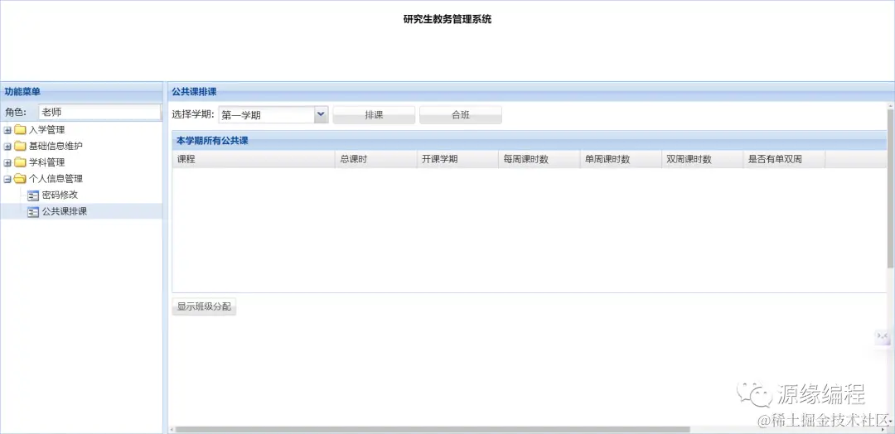Click the 选择学期 label
895x434 pixels.
193,114
